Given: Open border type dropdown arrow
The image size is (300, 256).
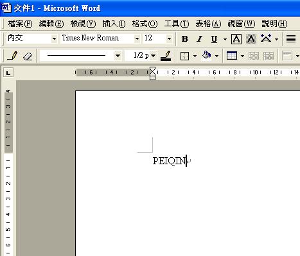Looking at the screenshot, I should 195,56.
